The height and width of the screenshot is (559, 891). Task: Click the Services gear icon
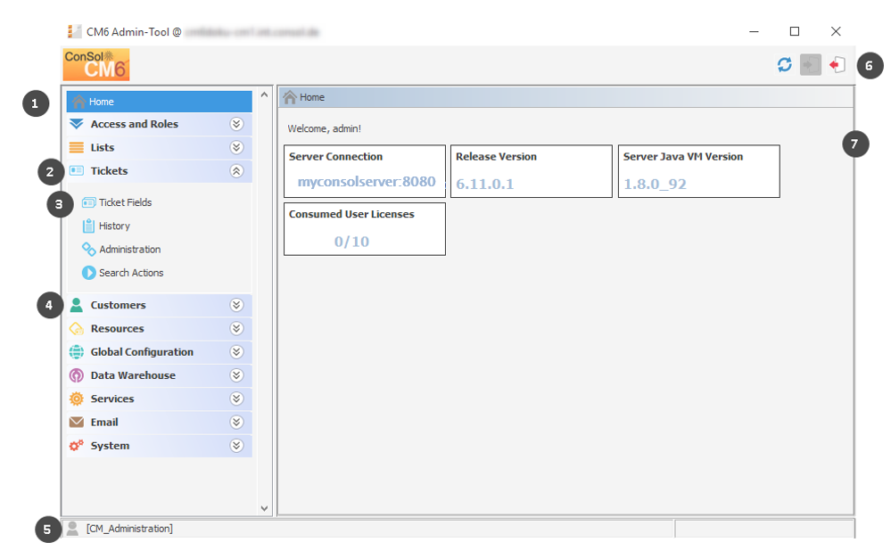(x=77, y=399)
